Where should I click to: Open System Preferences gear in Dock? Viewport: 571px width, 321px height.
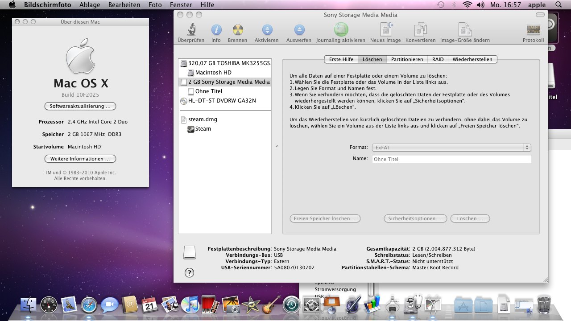(311, 305)
